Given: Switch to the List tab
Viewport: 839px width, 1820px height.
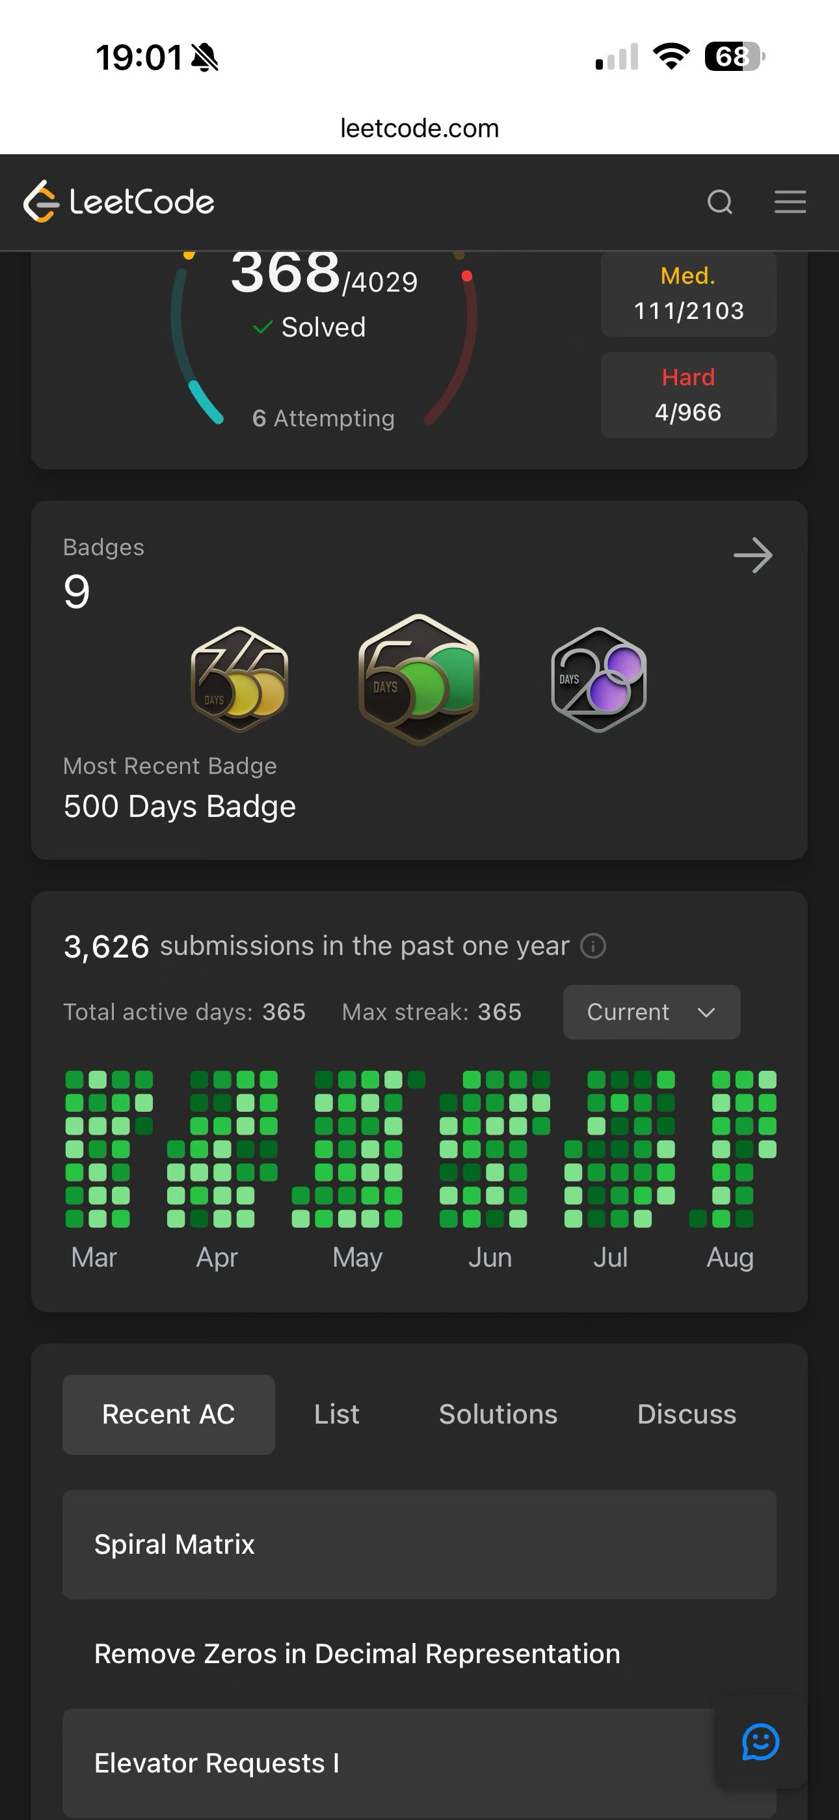Looking at the screenshot, I should pyautogui.click(x=337, y=1414).
